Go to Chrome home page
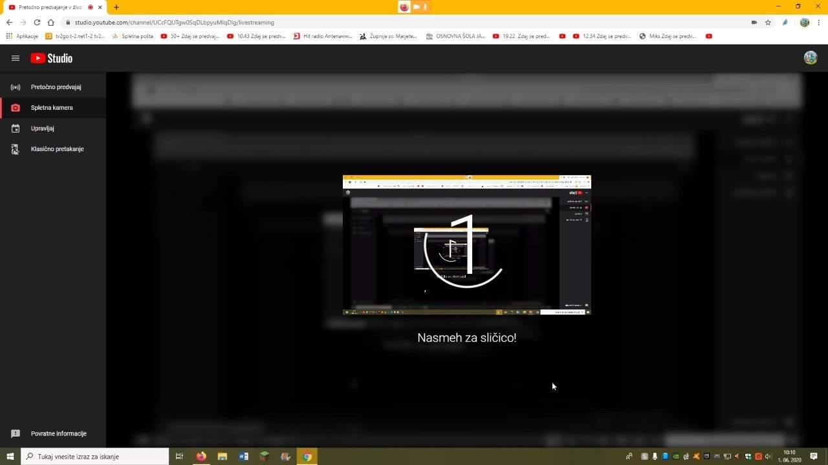828x465 pixels. [50, 23]
